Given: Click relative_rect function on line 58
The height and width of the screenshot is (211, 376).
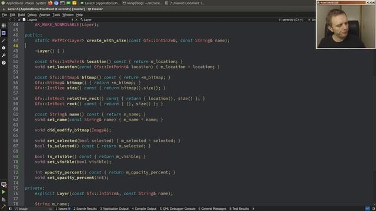Looking at the screenshot, I should coord(83,98).
